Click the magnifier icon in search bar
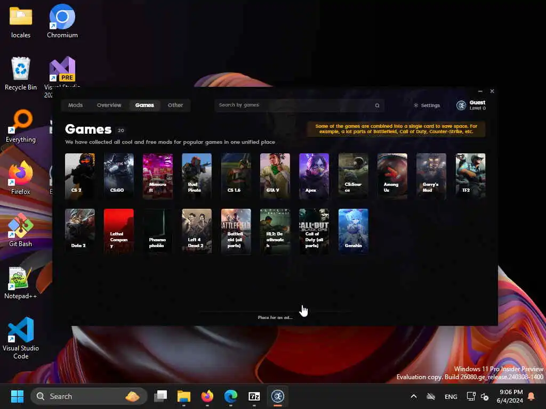 pos(377,105)
